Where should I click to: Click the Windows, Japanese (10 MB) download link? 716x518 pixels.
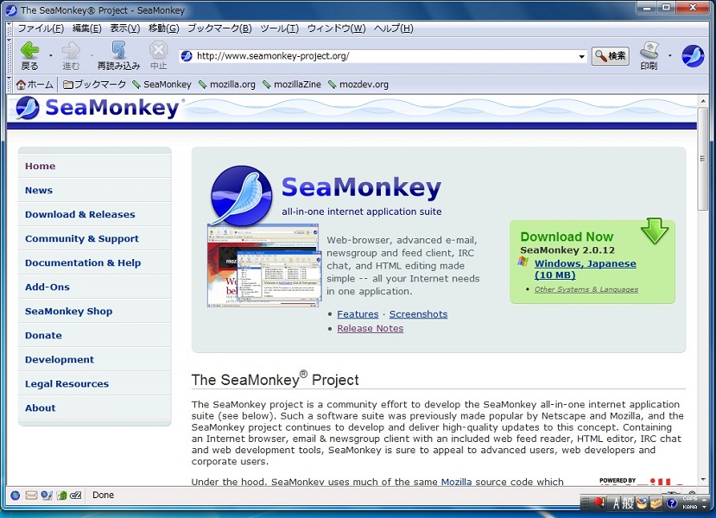(x=585, y=269)
